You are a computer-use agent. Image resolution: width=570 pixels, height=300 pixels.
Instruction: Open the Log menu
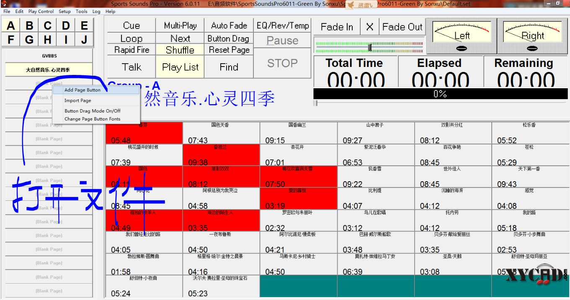pyautogui.click(x=96, y=11)
